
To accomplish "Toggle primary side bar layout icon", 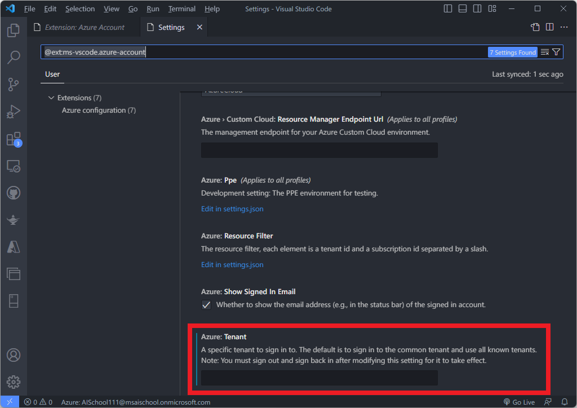I will (x=448, y=9).
